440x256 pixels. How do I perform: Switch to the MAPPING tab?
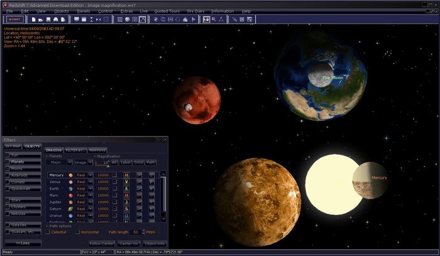click(x=97, y=150)
